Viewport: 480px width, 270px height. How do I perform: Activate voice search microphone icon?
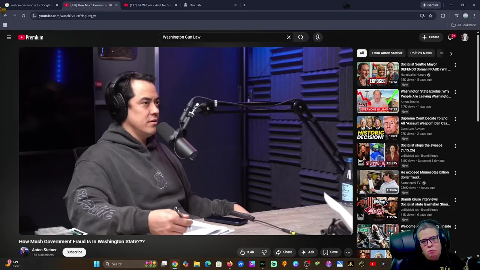click(x=318, y=37)
